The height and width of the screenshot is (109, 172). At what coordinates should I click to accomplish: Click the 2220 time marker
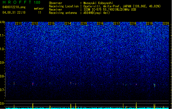pos(166,23)
